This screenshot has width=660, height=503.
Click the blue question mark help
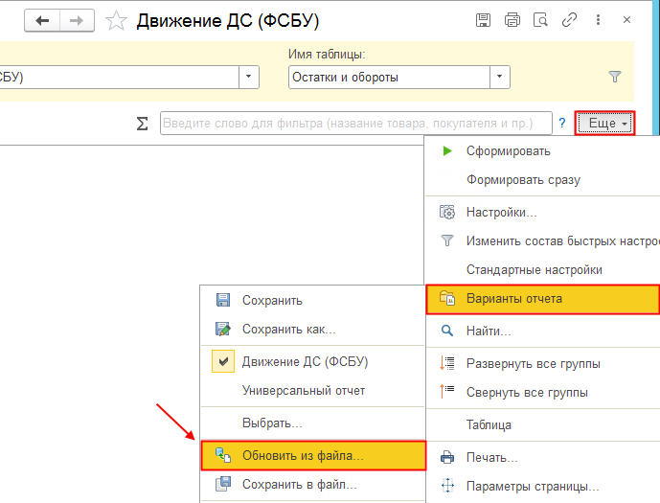point(562,123)
